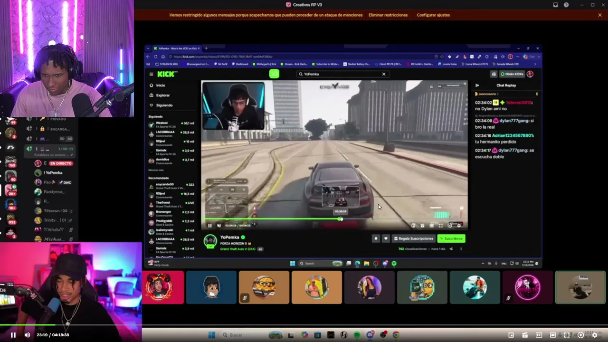Open soycande30 in the Recomendado list
Screen dimensions: 608x342
pos(171,185)
